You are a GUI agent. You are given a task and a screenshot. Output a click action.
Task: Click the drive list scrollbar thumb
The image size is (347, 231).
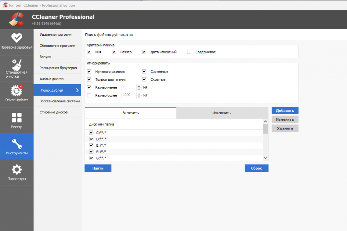tap(265, 129)
